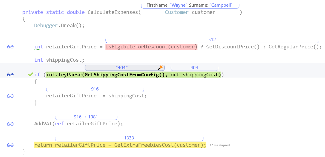Click the magic wand icon on "404" bubble
The height and width of the screenshot is (157, 325).
click(x=160, y=68)
